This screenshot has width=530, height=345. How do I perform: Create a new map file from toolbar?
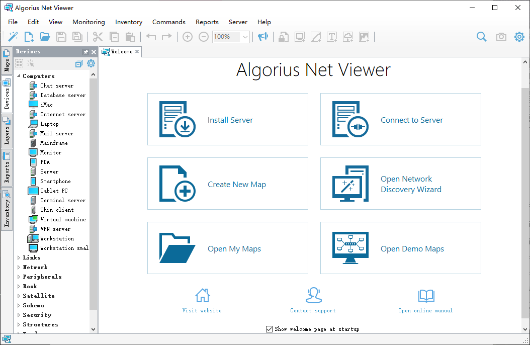pyautogui.click(x=29, y=37)
